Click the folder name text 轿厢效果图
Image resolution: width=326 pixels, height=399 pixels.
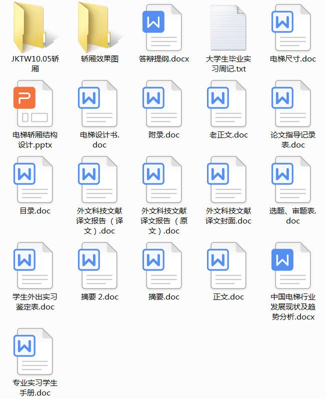[x=100, y=59]
